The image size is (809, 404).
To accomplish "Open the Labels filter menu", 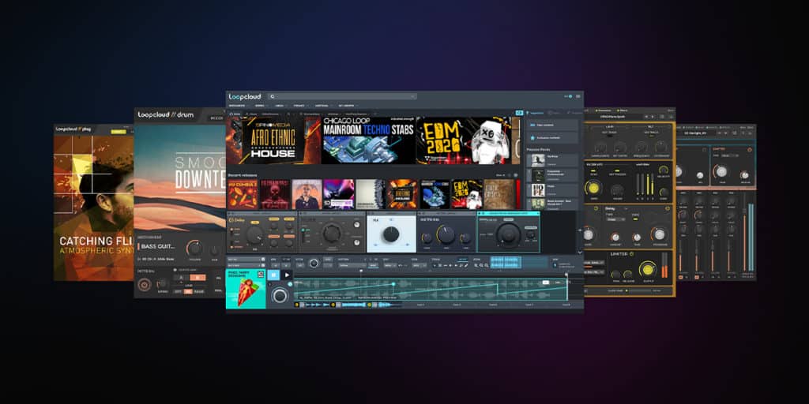I will point(280,105).
